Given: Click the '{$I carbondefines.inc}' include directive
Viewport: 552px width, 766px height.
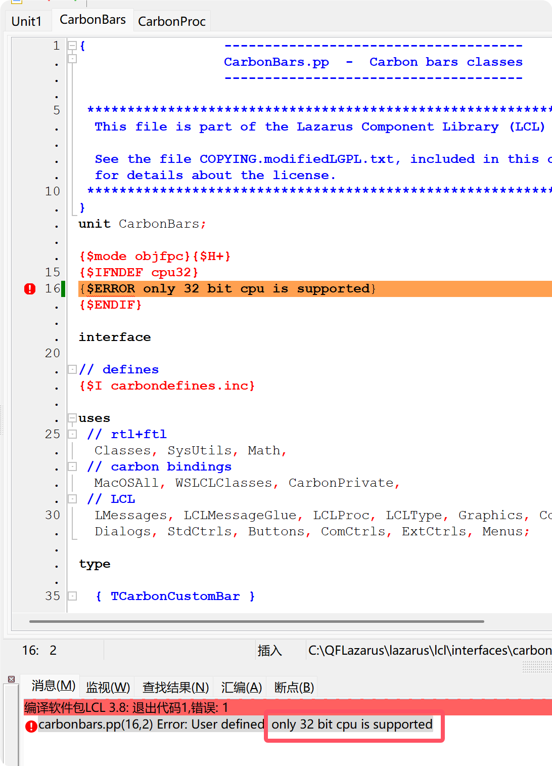Looking at the screenshot, I should click(167, 386).
